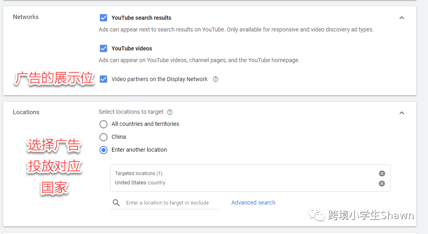Click the United States country entry
The image size is (428, 234).
tap(140, 183)
